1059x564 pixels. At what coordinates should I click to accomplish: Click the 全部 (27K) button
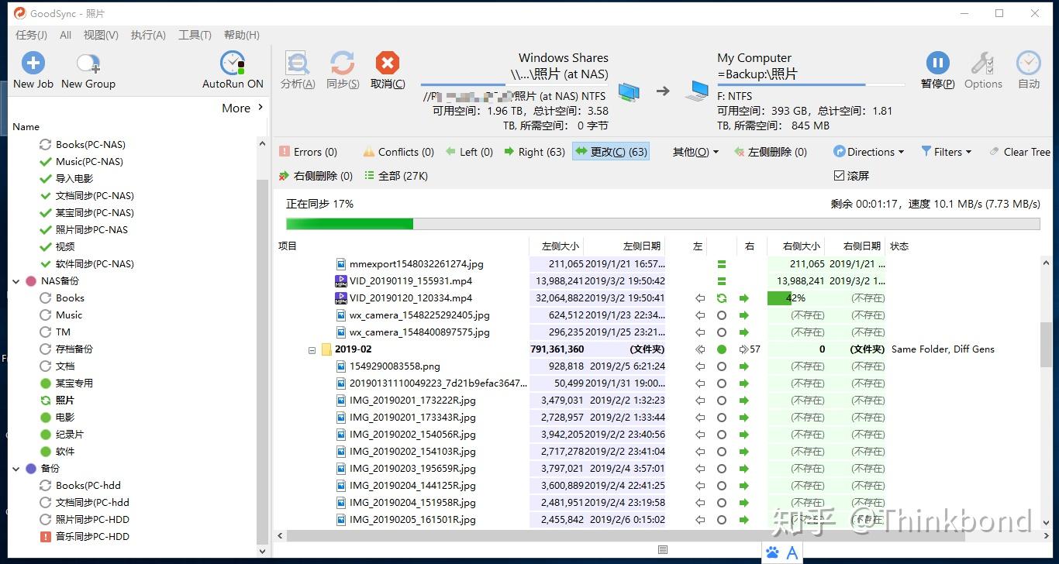395,176
